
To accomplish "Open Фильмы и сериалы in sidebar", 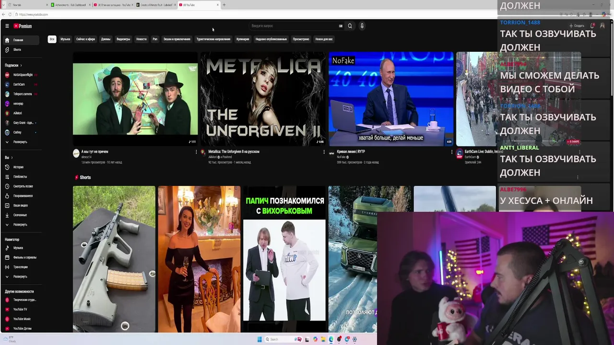I will pyautogui.click(x=21, y=257).
